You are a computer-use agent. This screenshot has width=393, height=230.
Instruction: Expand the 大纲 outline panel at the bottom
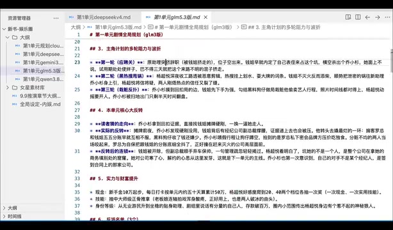coord(4,208)
